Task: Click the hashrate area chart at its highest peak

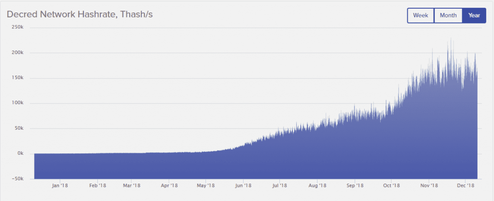Action: click(x=451, y=39)
